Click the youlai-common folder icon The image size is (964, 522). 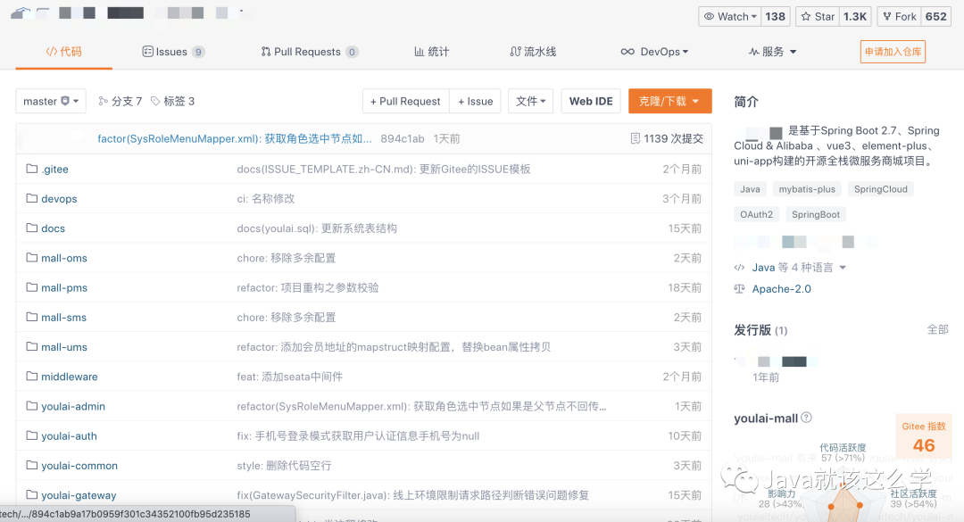click(x=32, y=465)
